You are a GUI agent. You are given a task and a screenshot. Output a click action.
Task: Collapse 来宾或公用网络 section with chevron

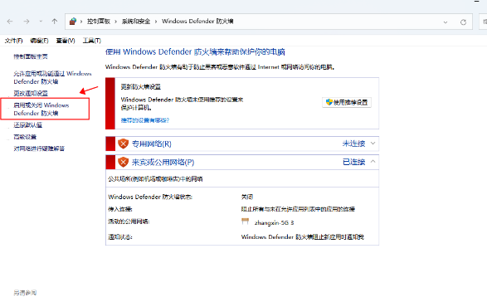[373, 162]
